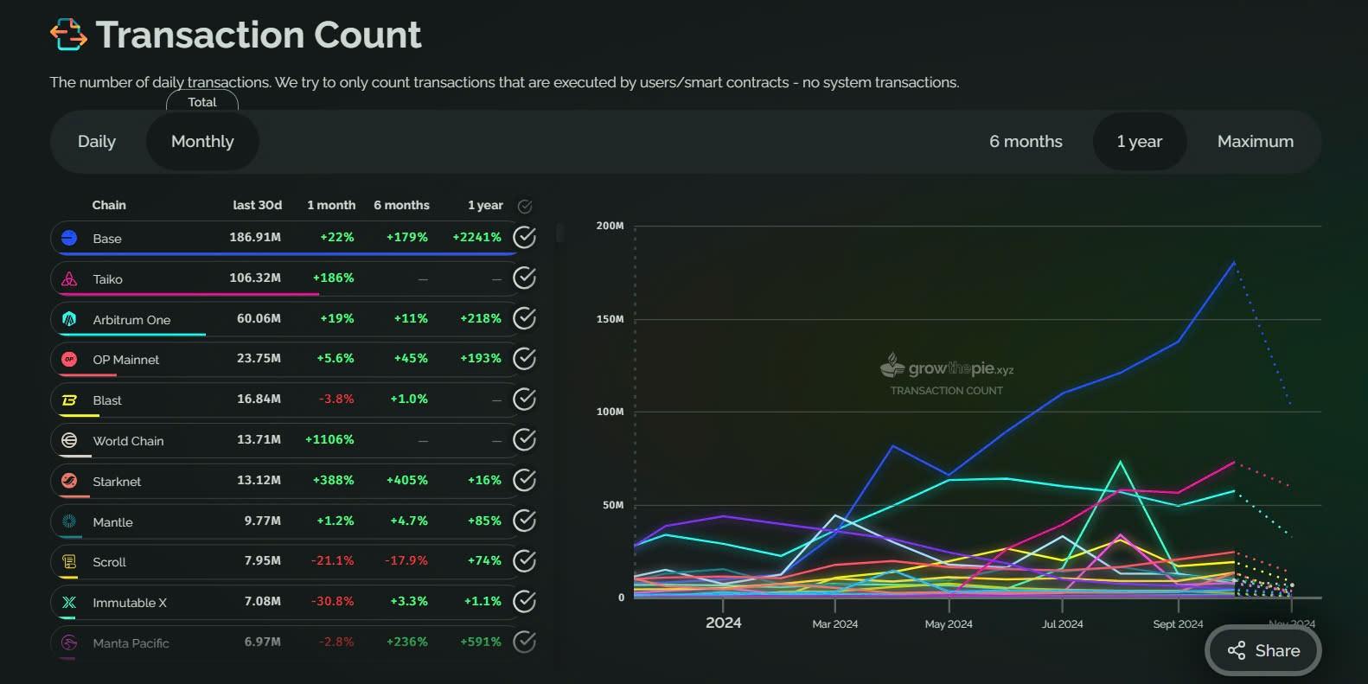1368x684 pixels.
Task: Select the 1 year timeframe
Action: pos(1139,141)
